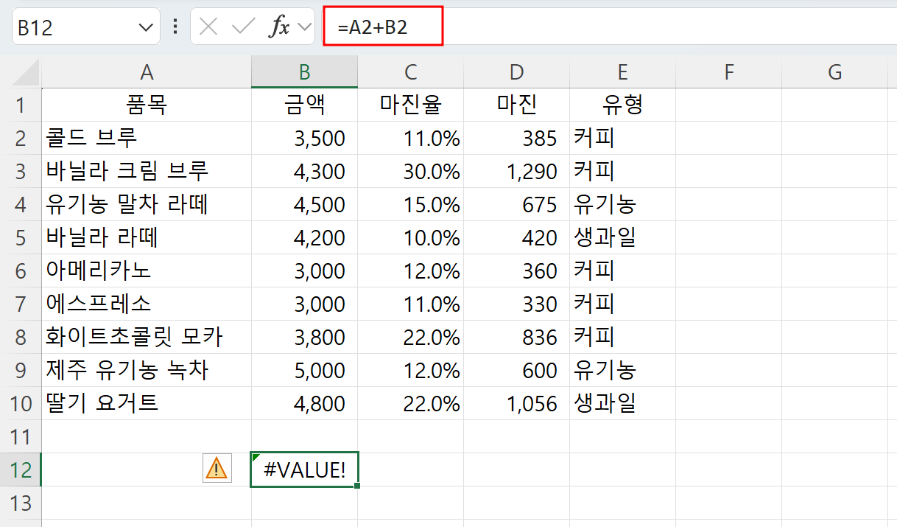The height and width of the screenshot is (527, 897).
Task: Open the formula bar dropdown chevron
Action: click(305, 26)
